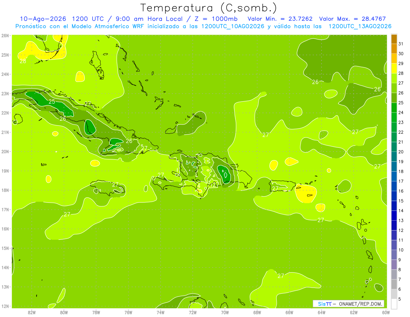Click the '72W' longitude label
This screenshot has height=317, width=410.
[193, 312]
